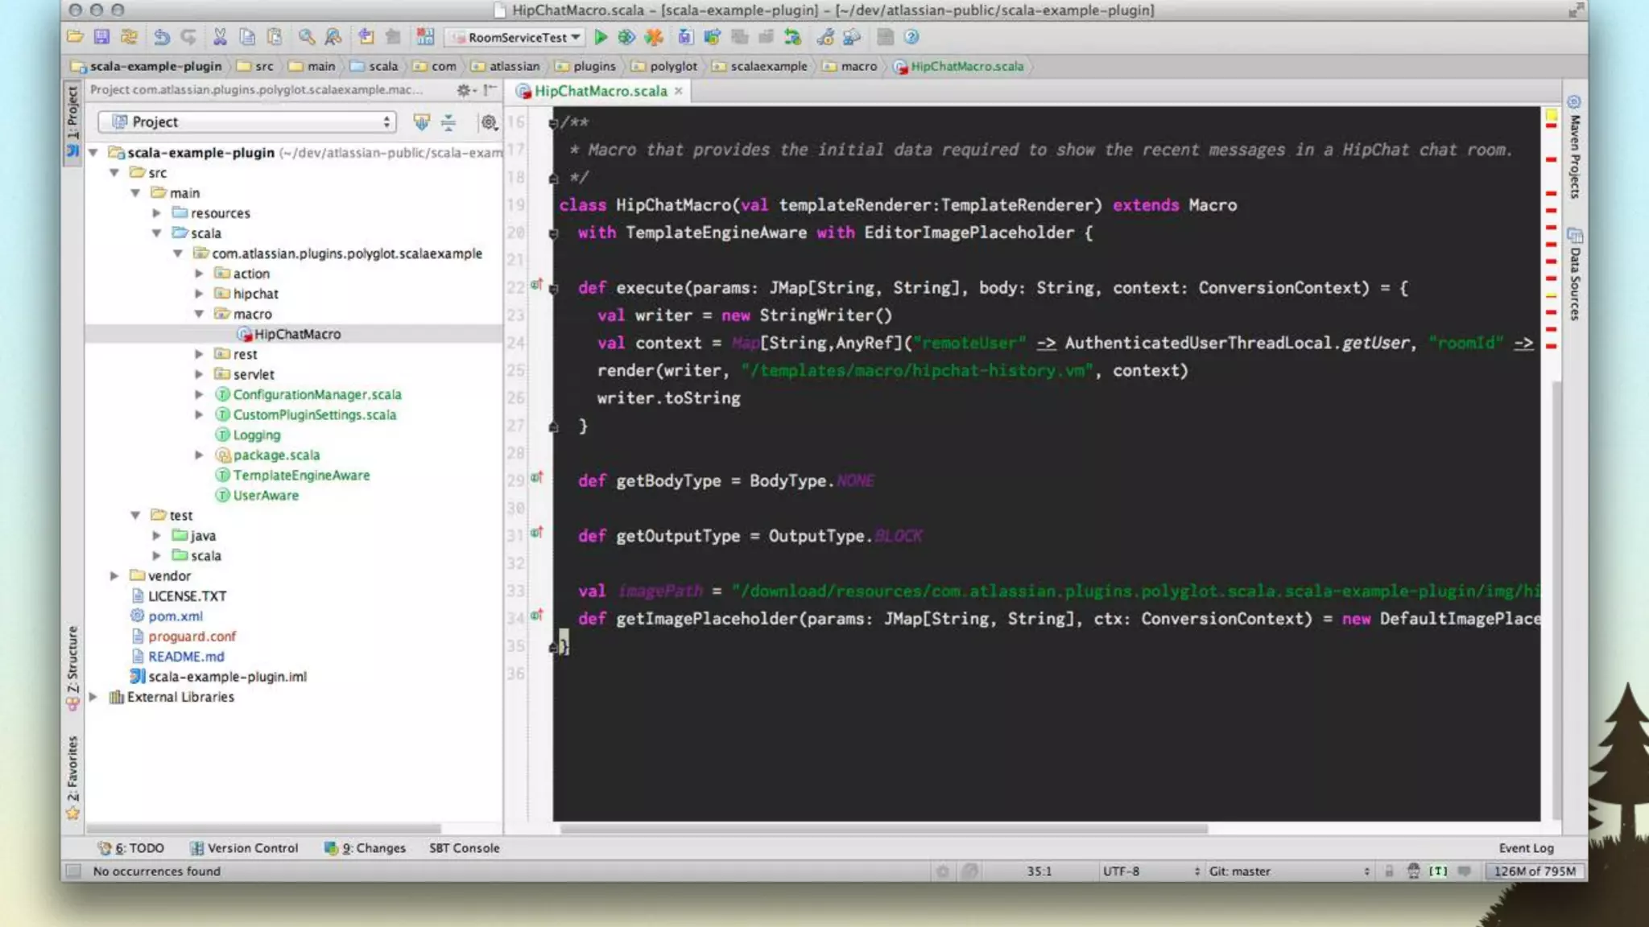Open the Help question mark icon
Screen dimensions: 1649x927
click(x=911, y=37)
